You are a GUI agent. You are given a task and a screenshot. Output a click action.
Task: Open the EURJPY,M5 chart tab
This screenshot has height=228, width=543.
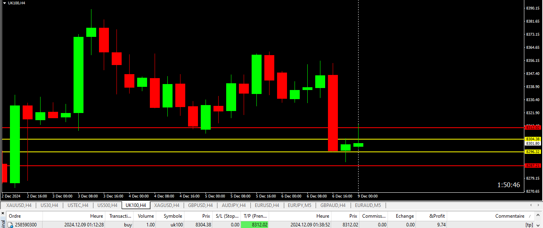[300, 205]
